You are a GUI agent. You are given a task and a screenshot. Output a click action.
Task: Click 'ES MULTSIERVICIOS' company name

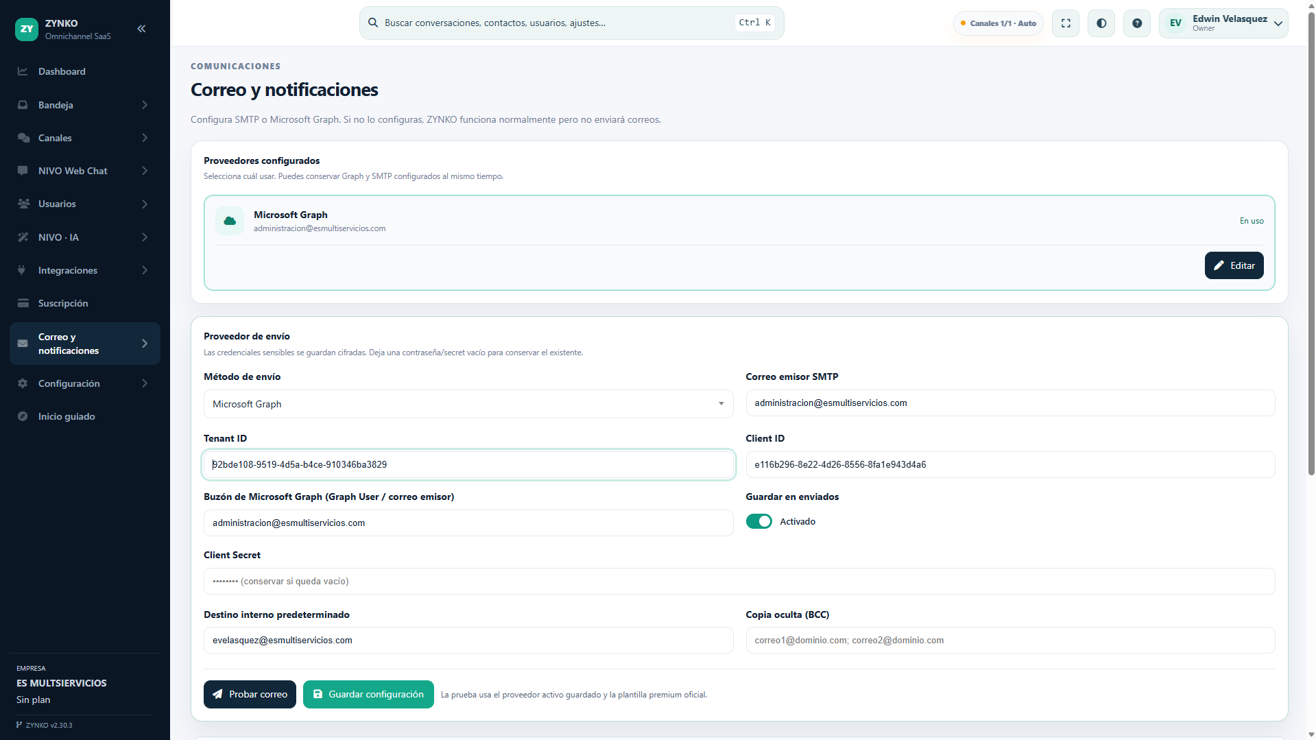(x=62, y=683)
